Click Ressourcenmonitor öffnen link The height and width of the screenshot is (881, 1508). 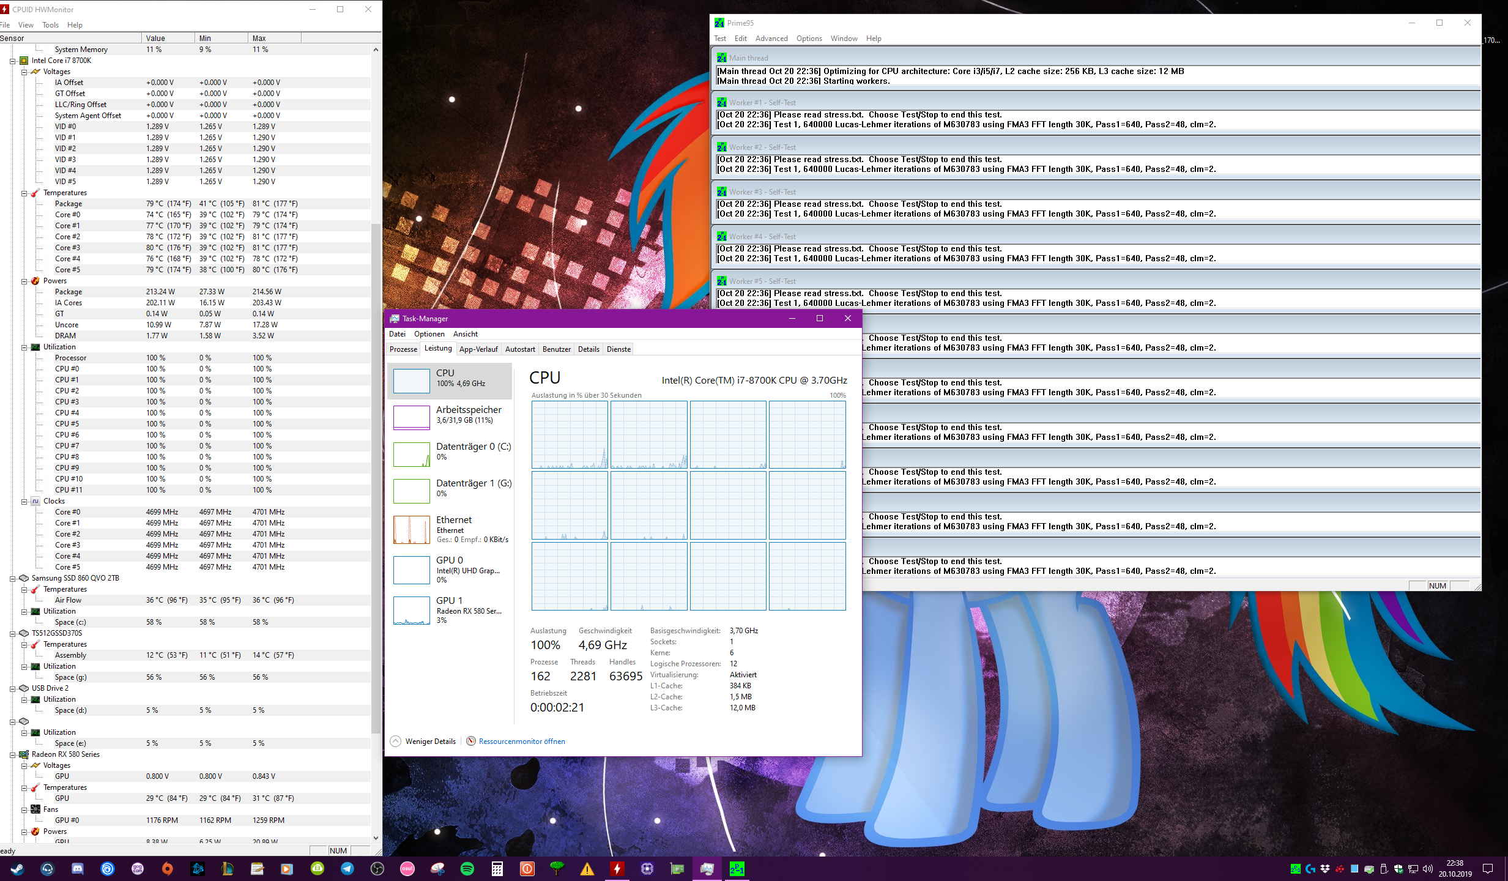[x=521, y=742]
